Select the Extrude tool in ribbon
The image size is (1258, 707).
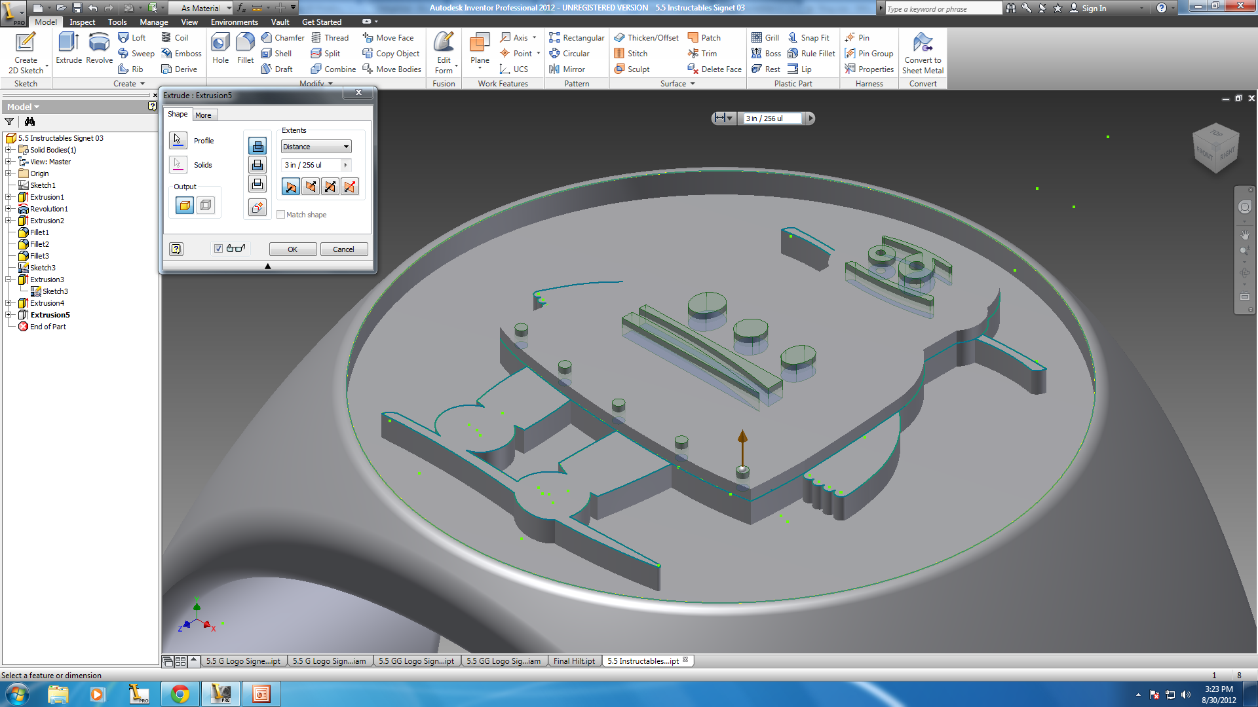tap(69, 48)
